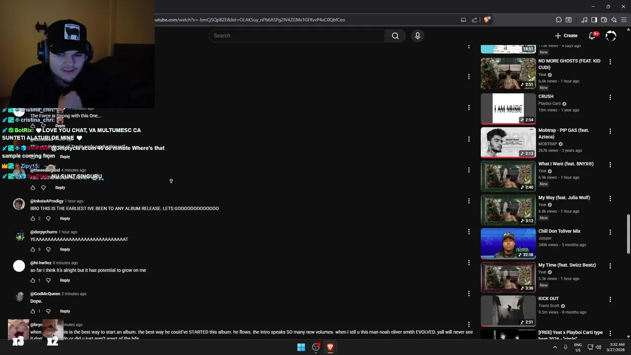Open the @GodMcQueen channel link

coord(45,294)
